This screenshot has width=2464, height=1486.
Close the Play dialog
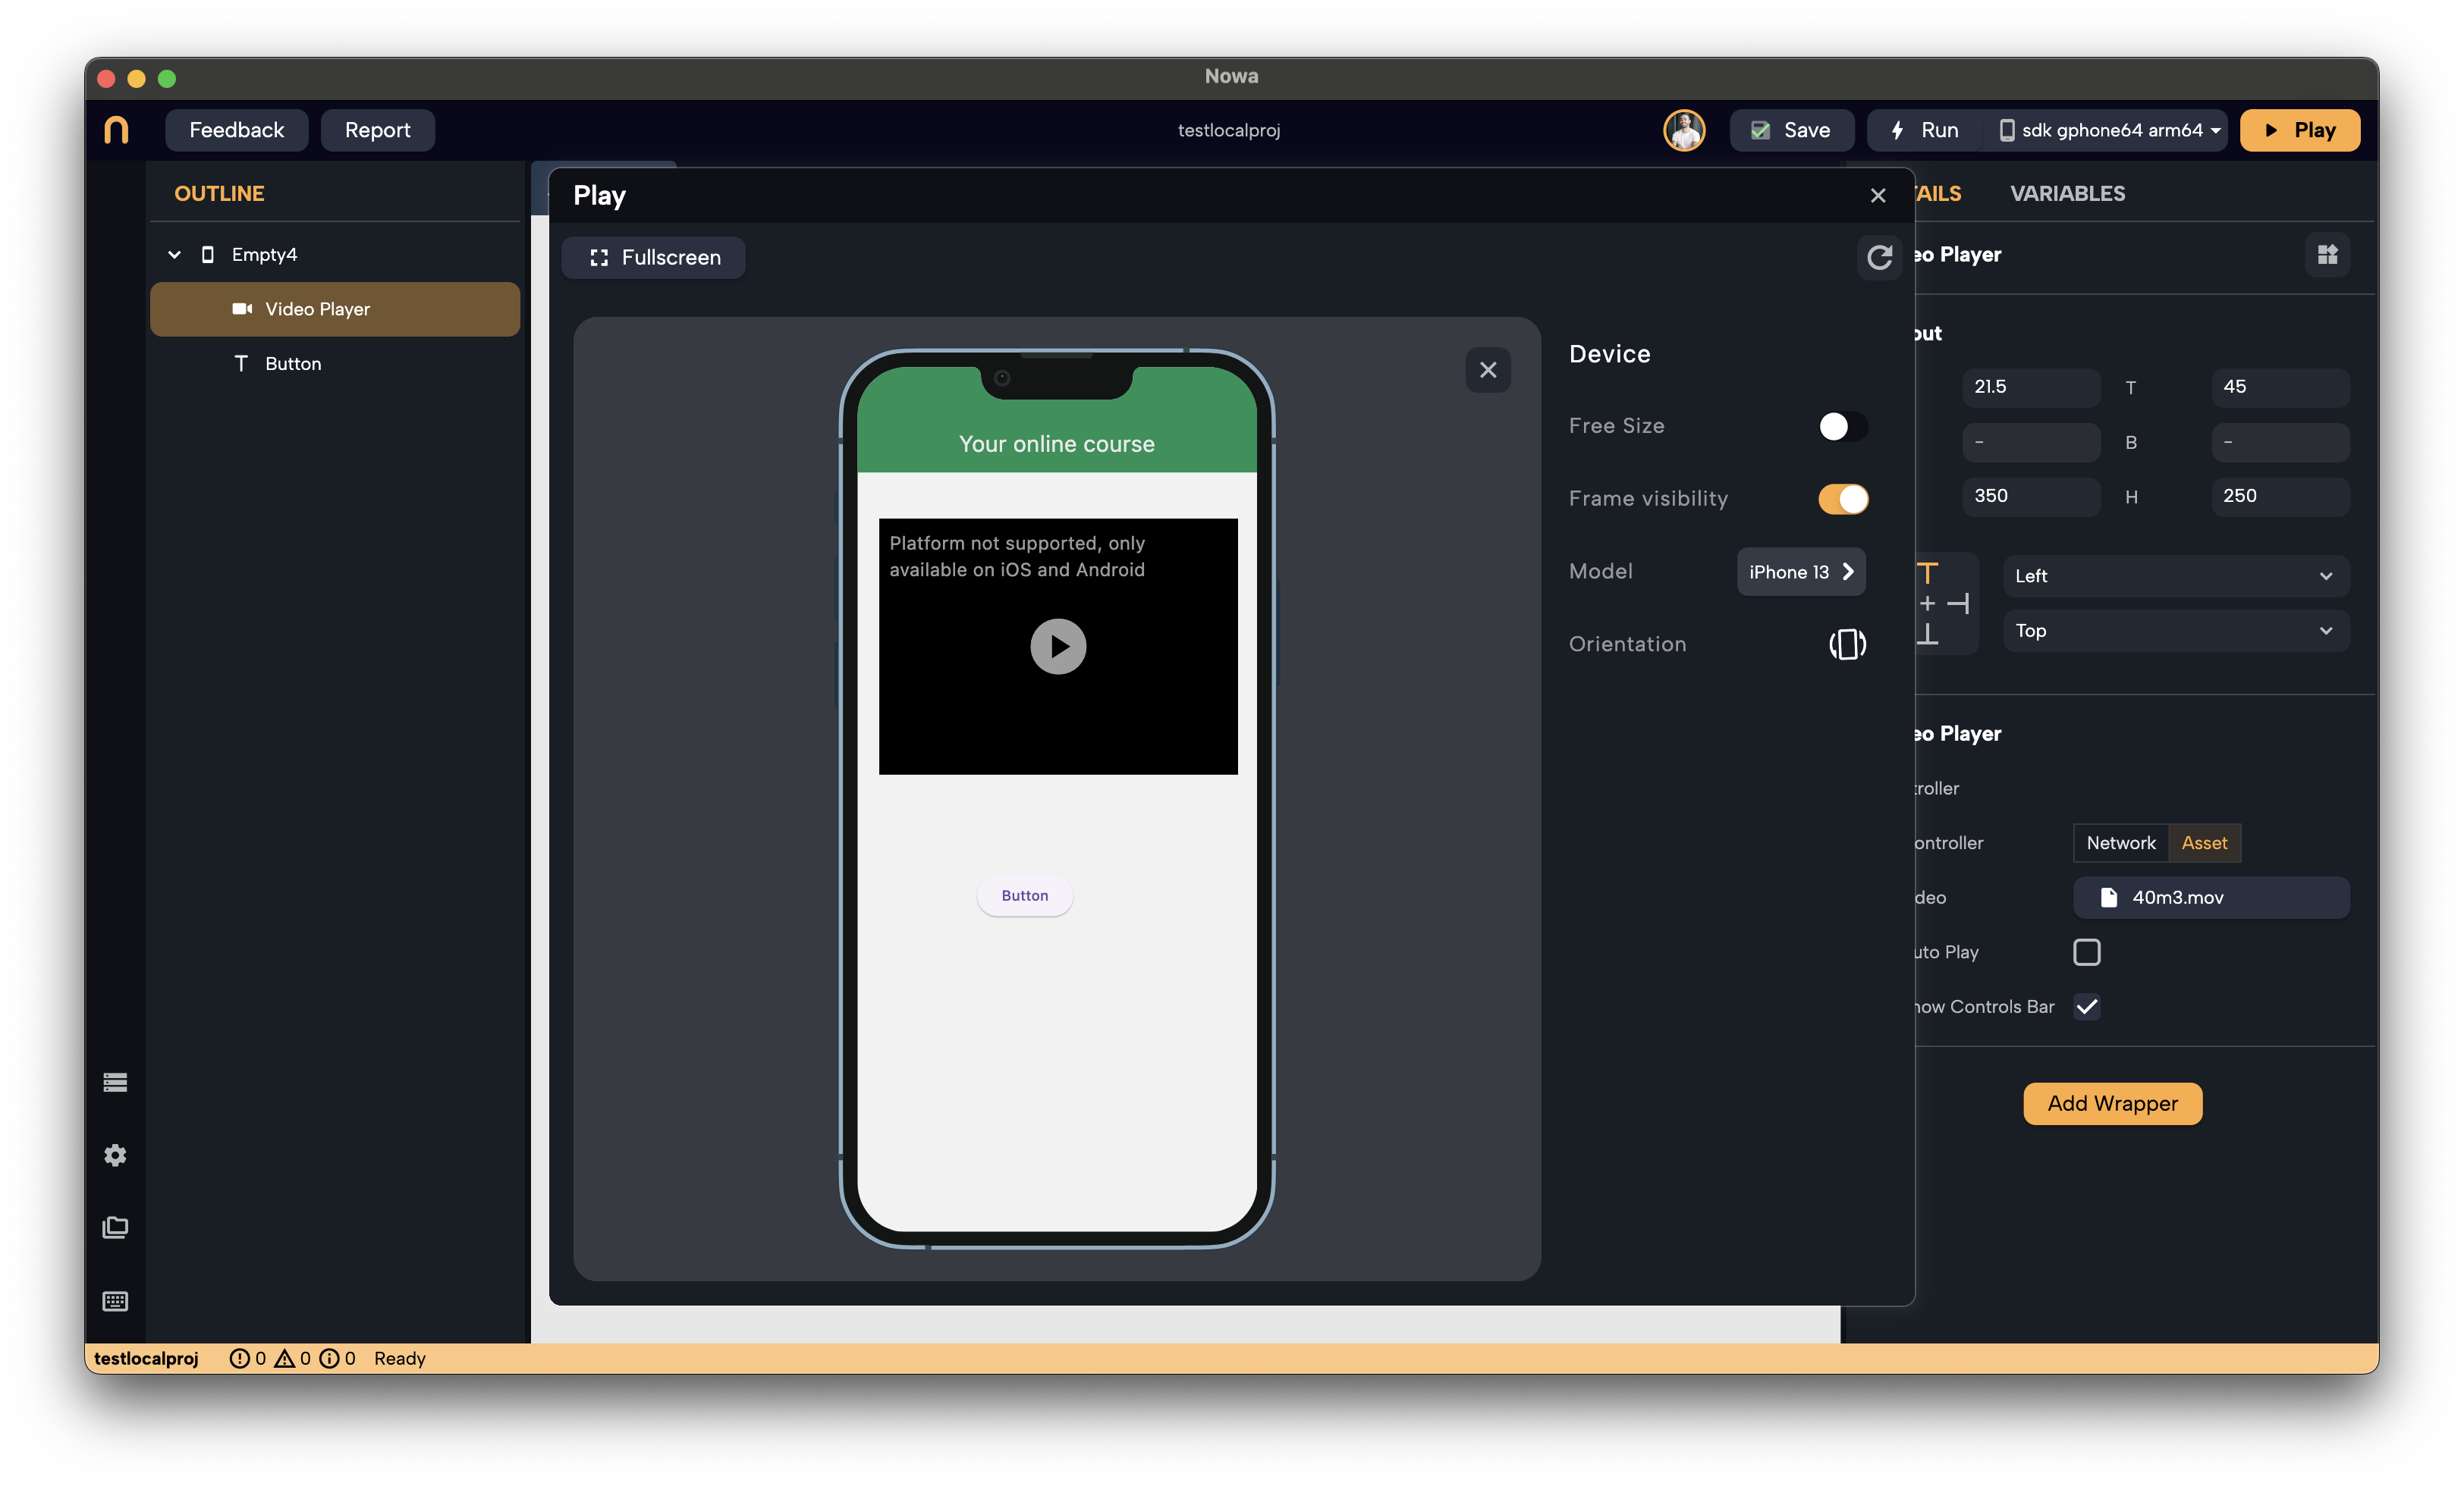click(1877, 196)
